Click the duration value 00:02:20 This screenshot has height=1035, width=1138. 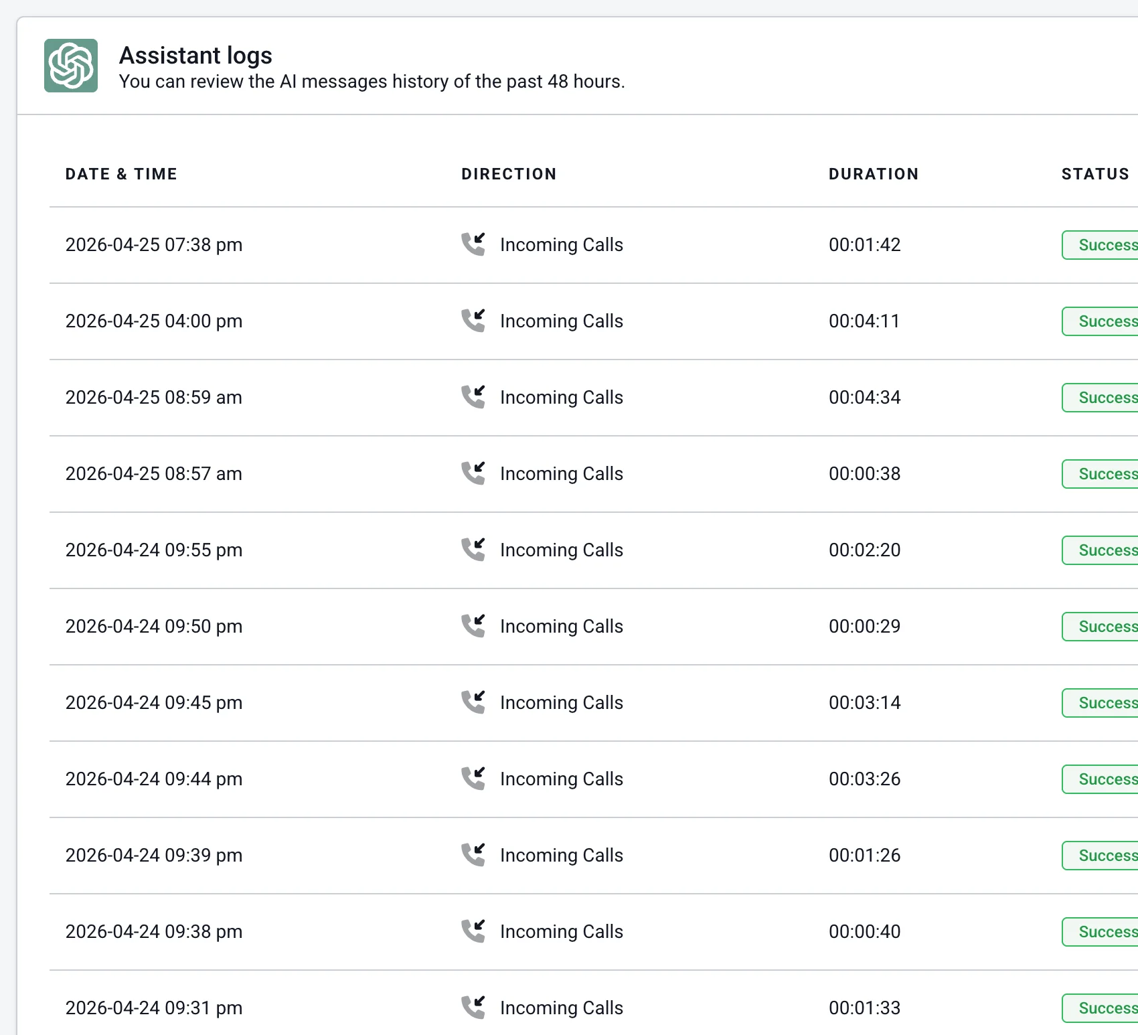(865, 550)
